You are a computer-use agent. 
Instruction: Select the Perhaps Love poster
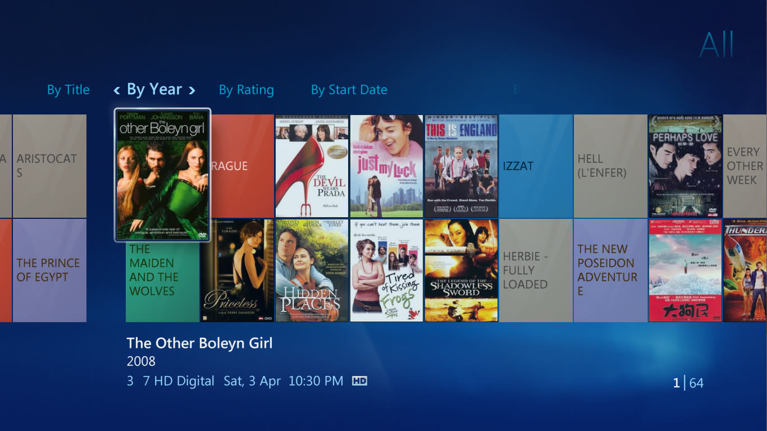pyautogui.click(x=685, y=166)
